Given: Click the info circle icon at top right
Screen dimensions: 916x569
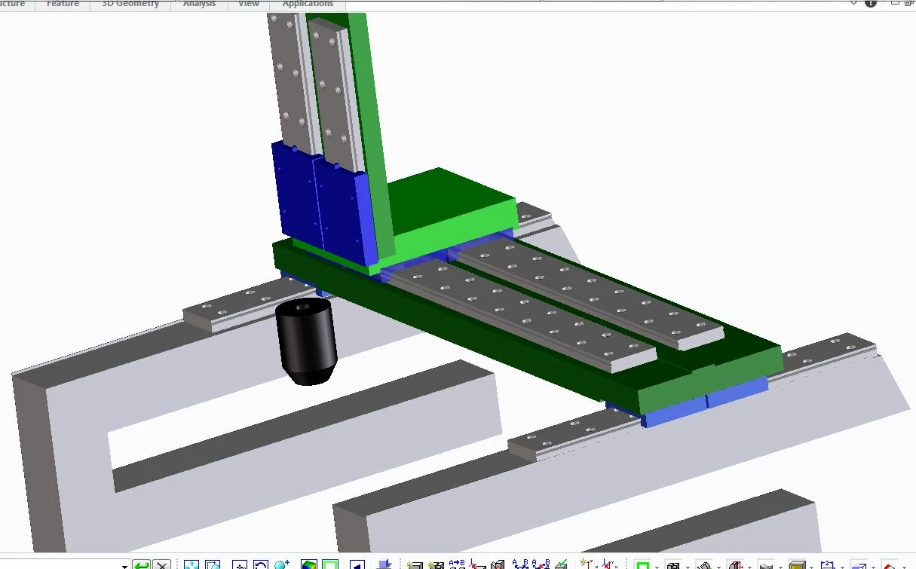Looking at the screenshot, I should click(x=871, y=3).
